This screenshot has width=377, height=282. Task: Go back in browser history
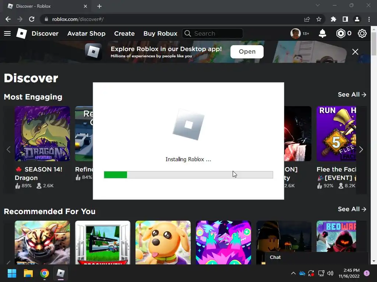tap(8, 19)
